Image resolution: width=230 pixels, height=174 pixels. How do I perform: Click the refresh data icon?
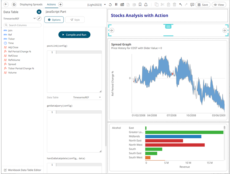(x=110, y=5)
